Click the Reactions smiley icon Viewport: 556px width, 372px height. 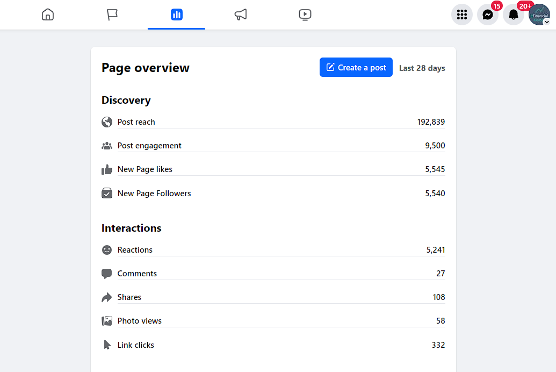pyautogui.click(x=107, y=250)
